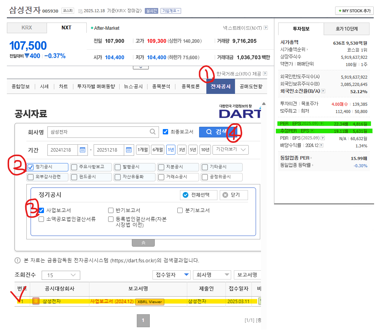Check the 지분공시 checkbox
This screenshot has height=336, width=389.
tap(161, 167)
